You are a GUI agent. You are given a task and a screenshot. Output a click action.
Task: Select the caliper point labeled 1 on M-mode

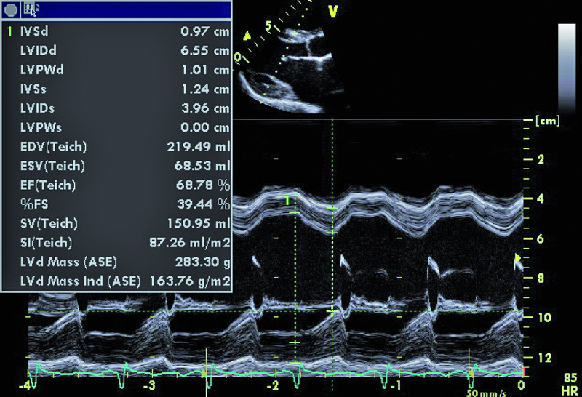click(289, 199)
